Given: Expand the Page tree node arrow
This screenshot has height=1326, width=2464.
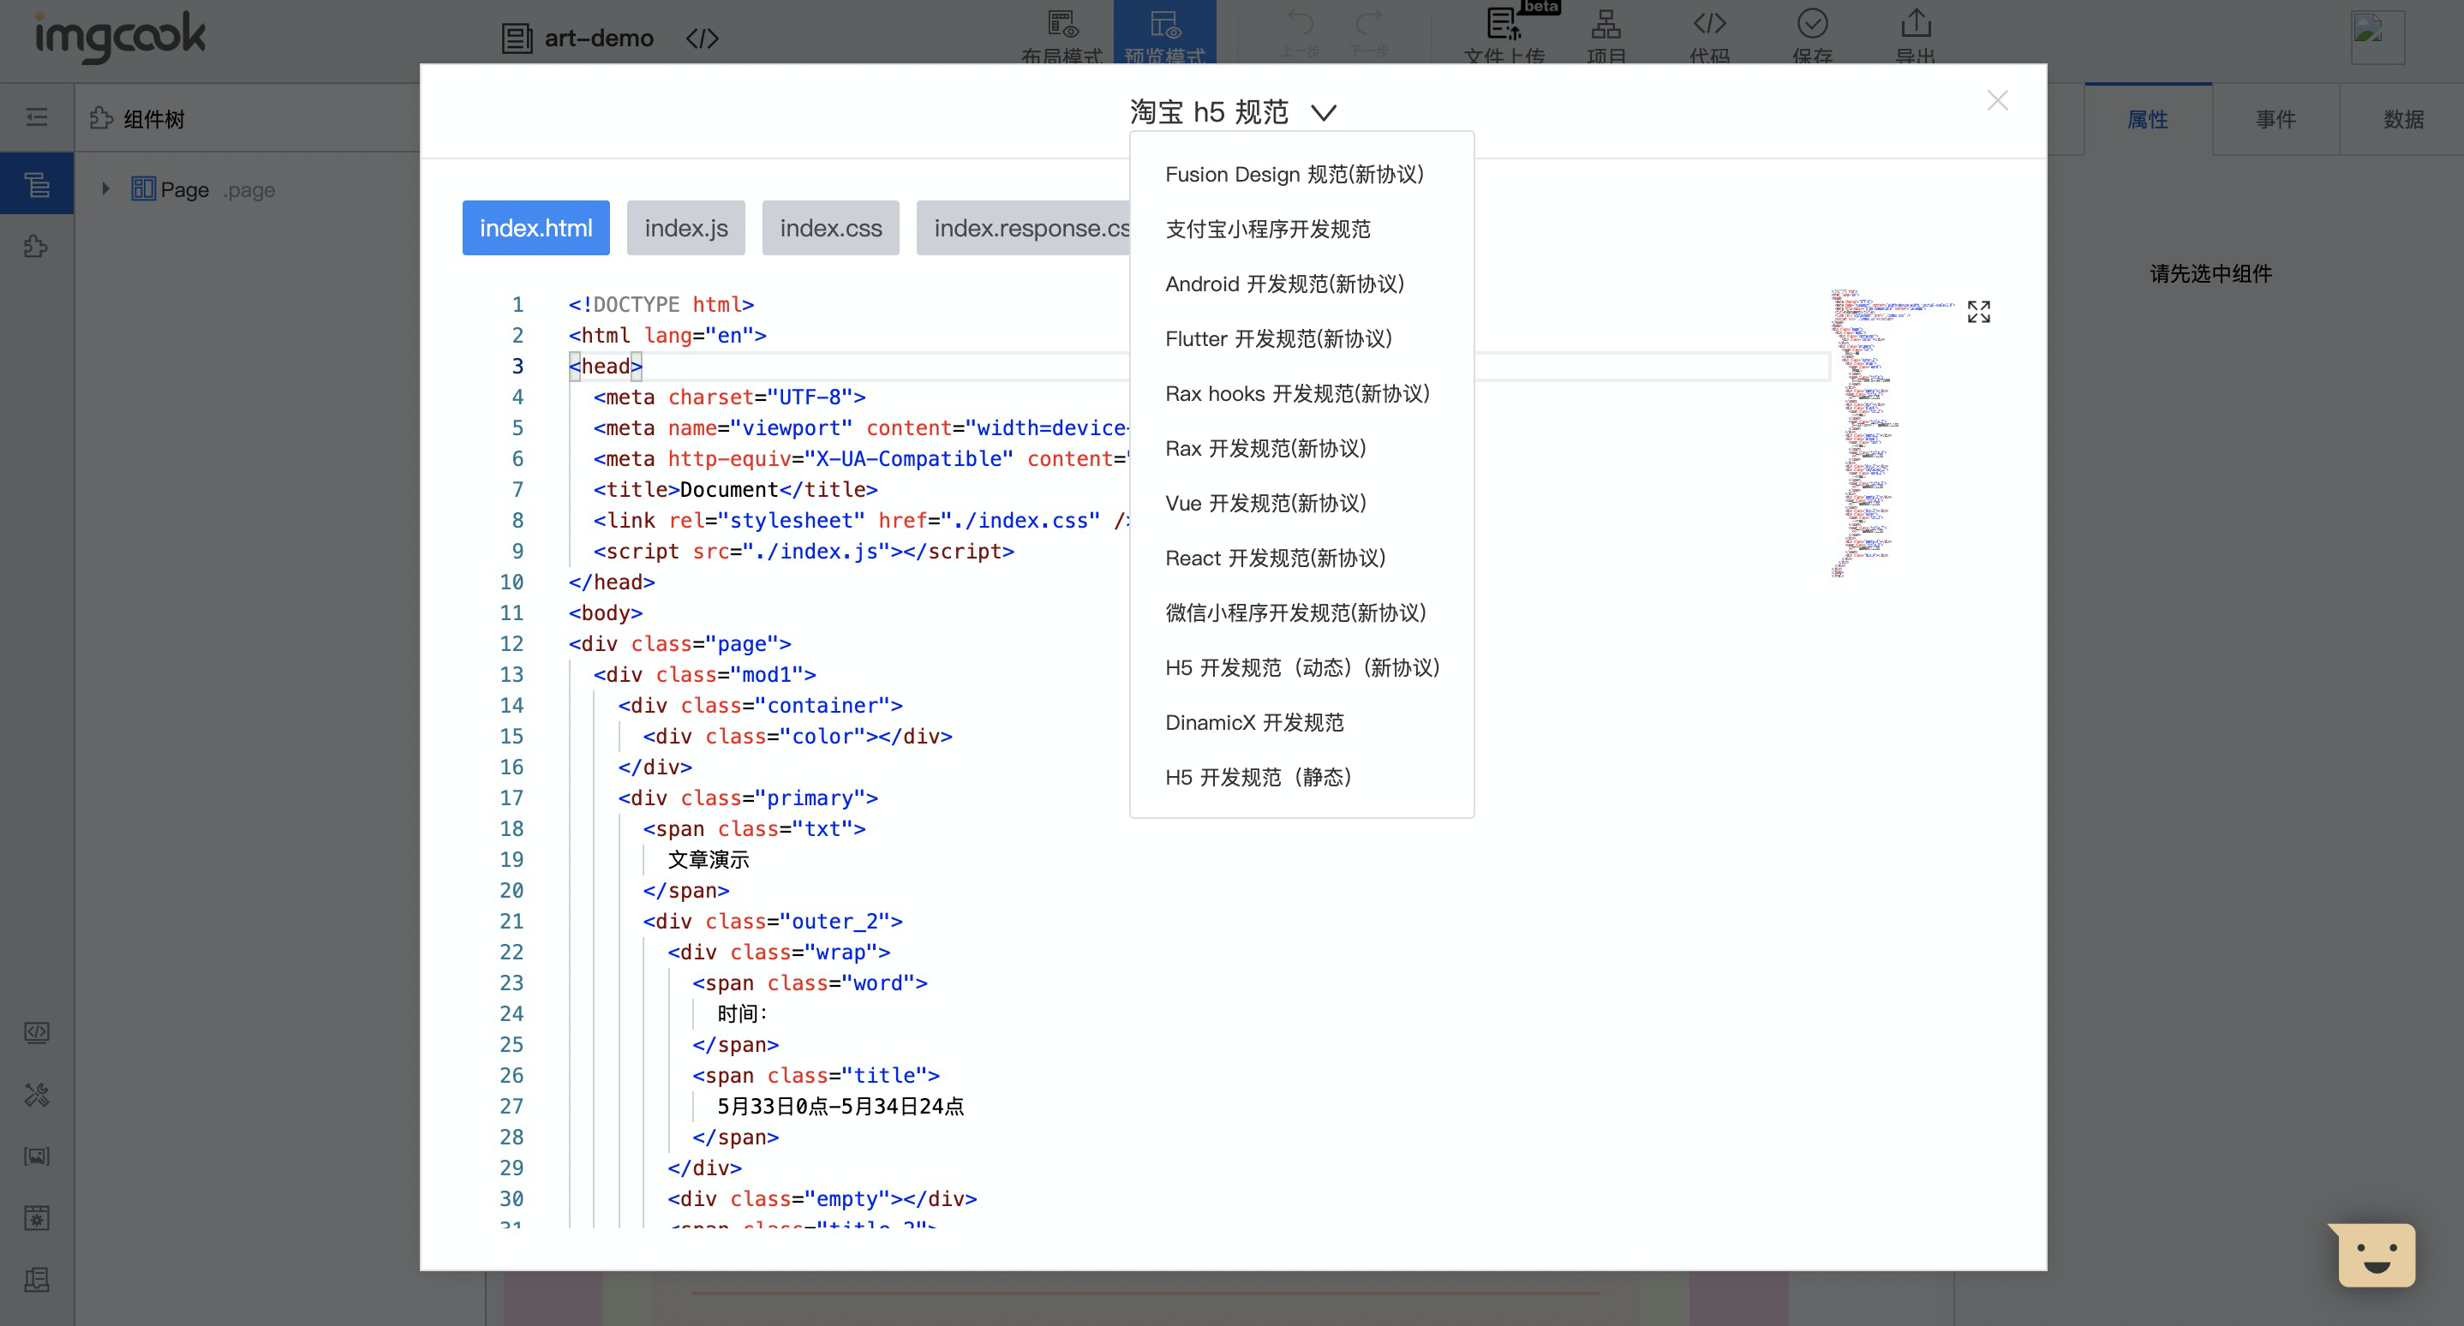Looking at the screenshot, I should click(x=105, y=189).
